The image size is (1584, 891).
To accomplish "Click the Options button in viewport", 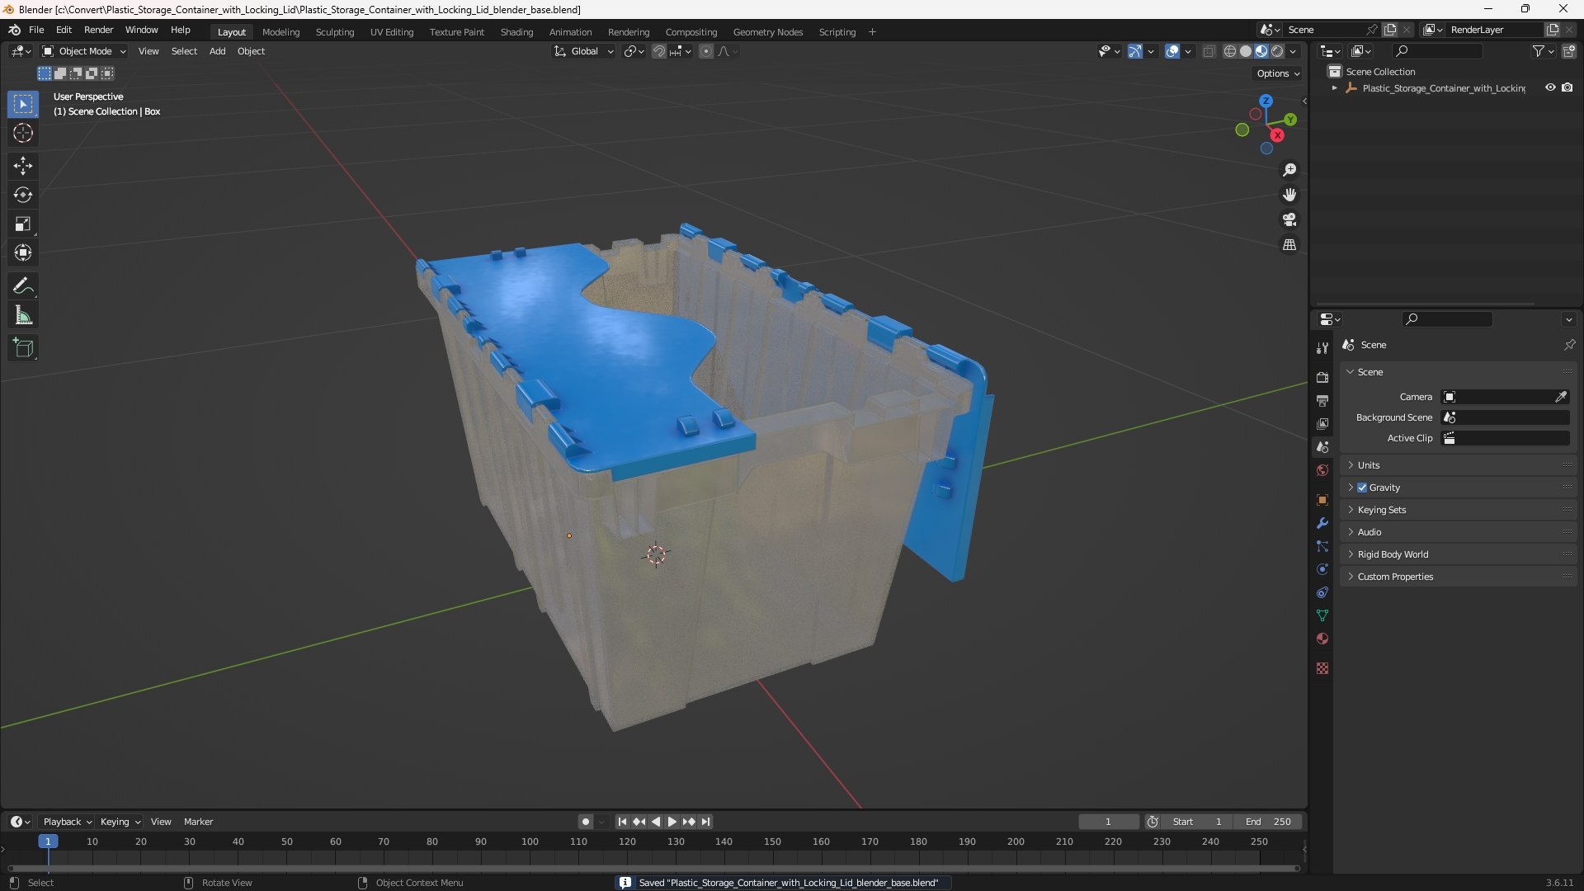I will coord(1277,73).
